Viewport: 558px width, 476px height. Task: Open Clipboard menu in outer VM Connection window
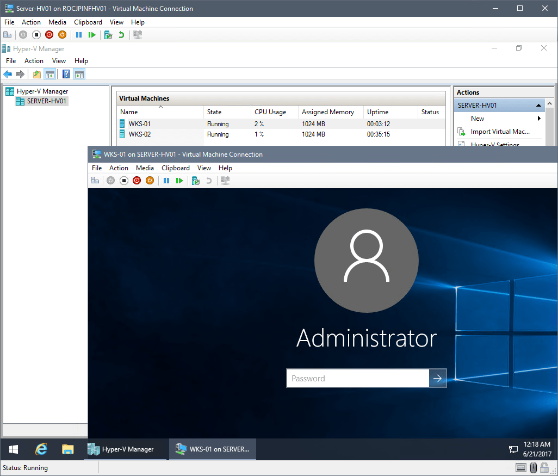(x=88, y=22)
